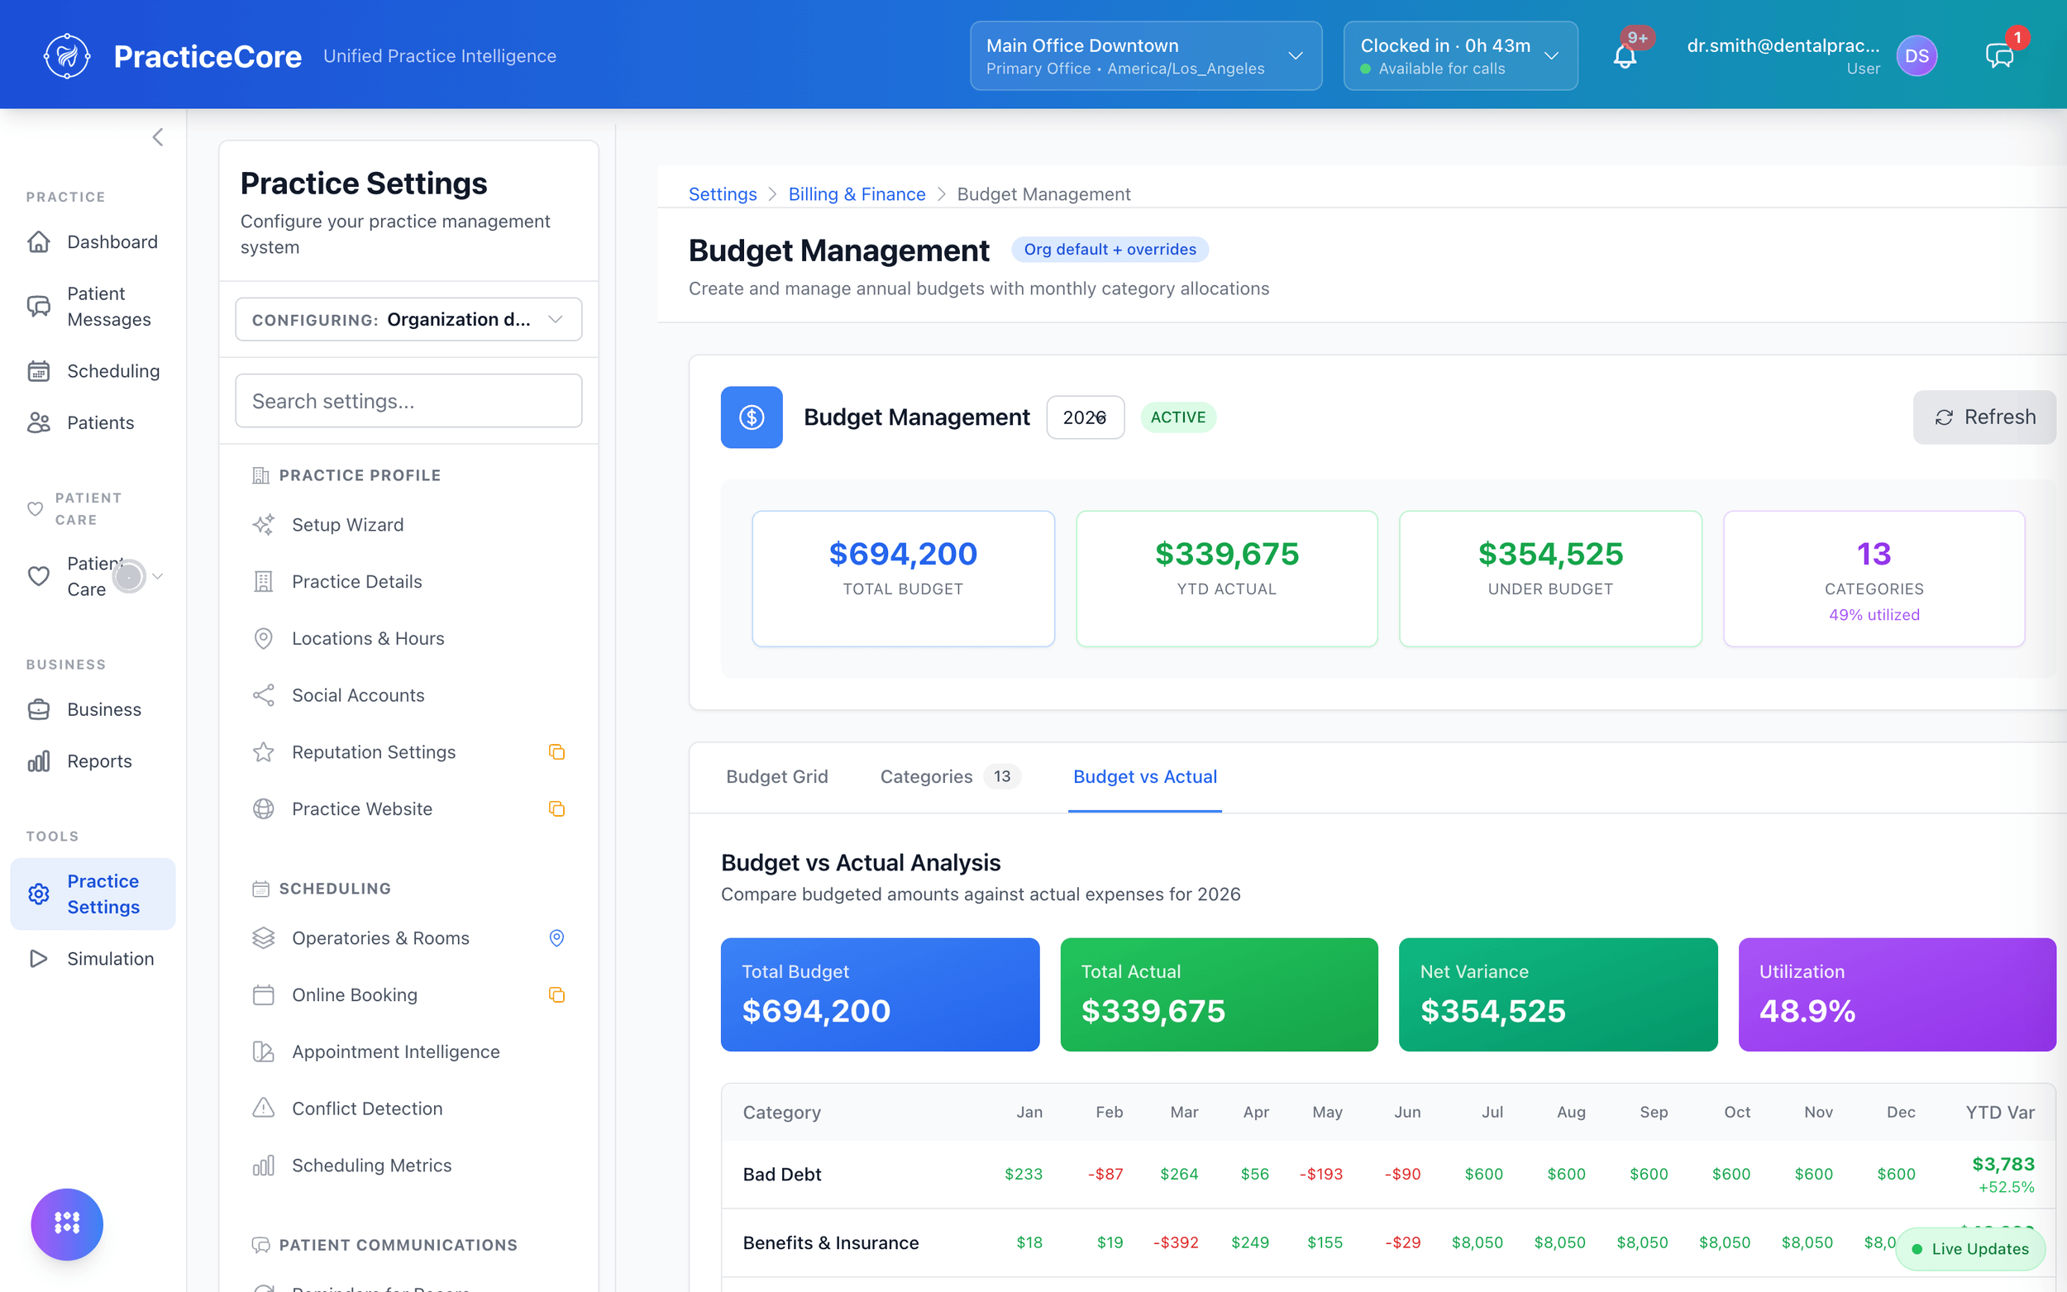Click the dr.smith@dentalprac... account name

point(1783,45)
